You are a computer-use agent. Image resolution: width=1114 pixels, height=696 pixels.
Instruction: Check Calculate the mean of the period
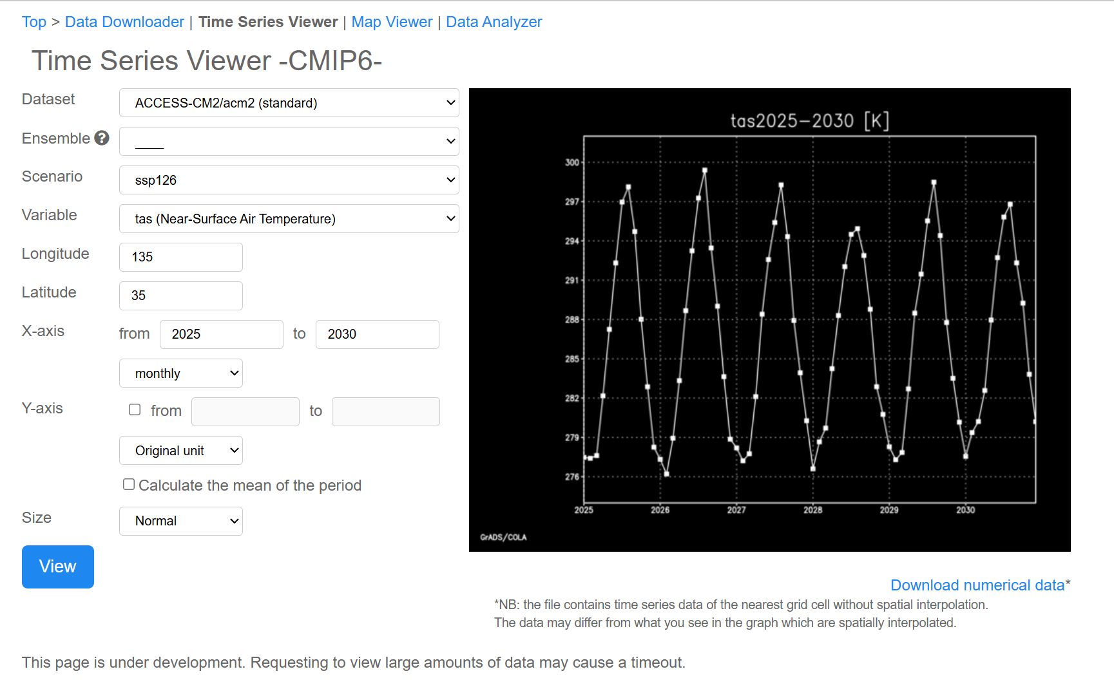(x=129, y=484)
